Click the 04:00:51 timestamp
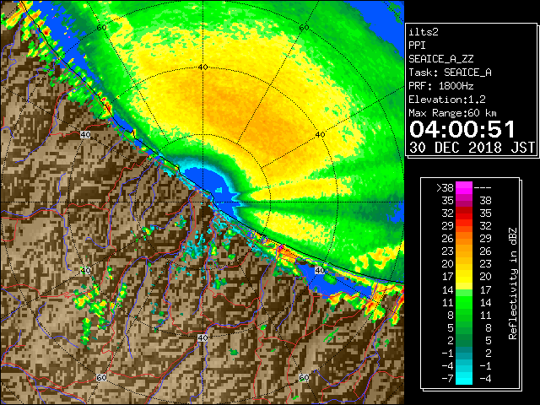 click(462, 129)
